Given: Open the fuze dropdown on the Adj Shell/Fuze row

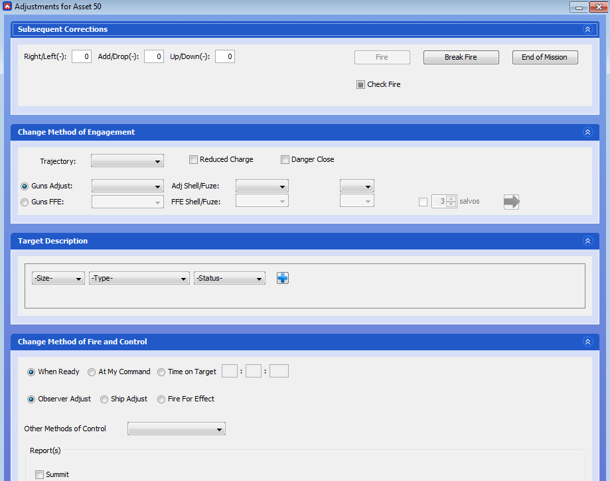Looking at the screenshot, I should 357,186.
